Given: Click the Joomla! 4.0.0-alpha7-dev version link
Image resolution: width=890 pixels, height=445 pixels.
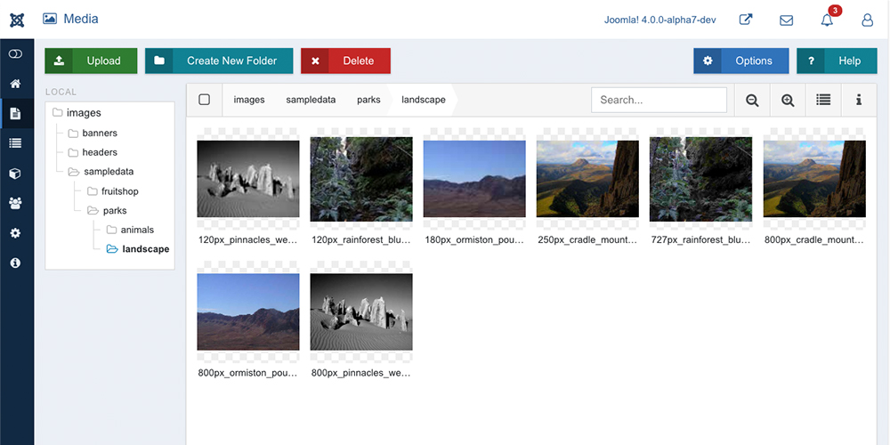Looking at the screenshot, I should pyautogui.click(x=659, y=20).
